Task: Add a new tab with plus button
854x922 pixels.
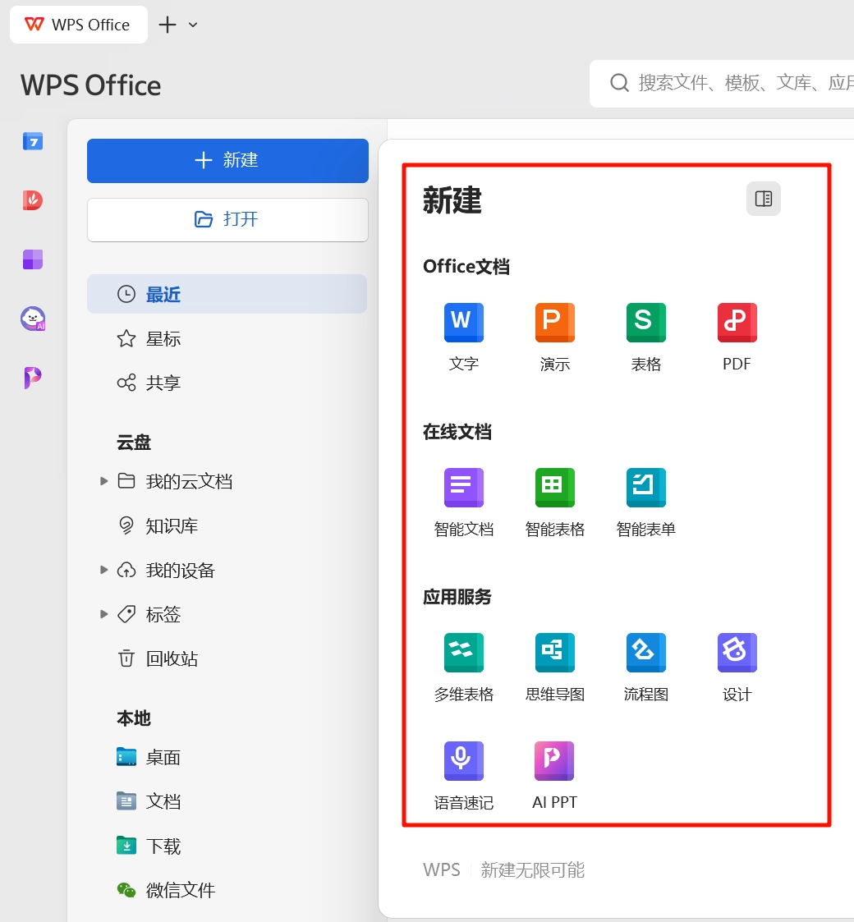Action: coord(168,25)
